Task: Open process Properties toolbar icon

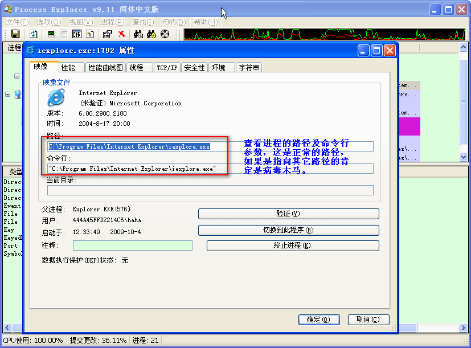Action: (x=107, y=34)
